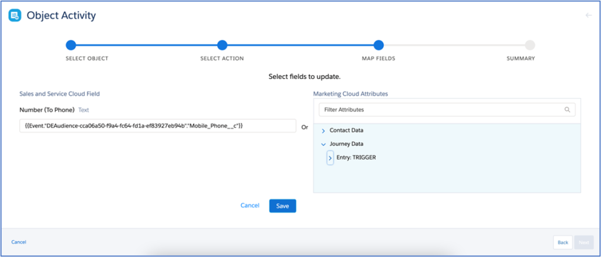
Task: Collapse the Journey Data tree node
Action: (323, 144)
